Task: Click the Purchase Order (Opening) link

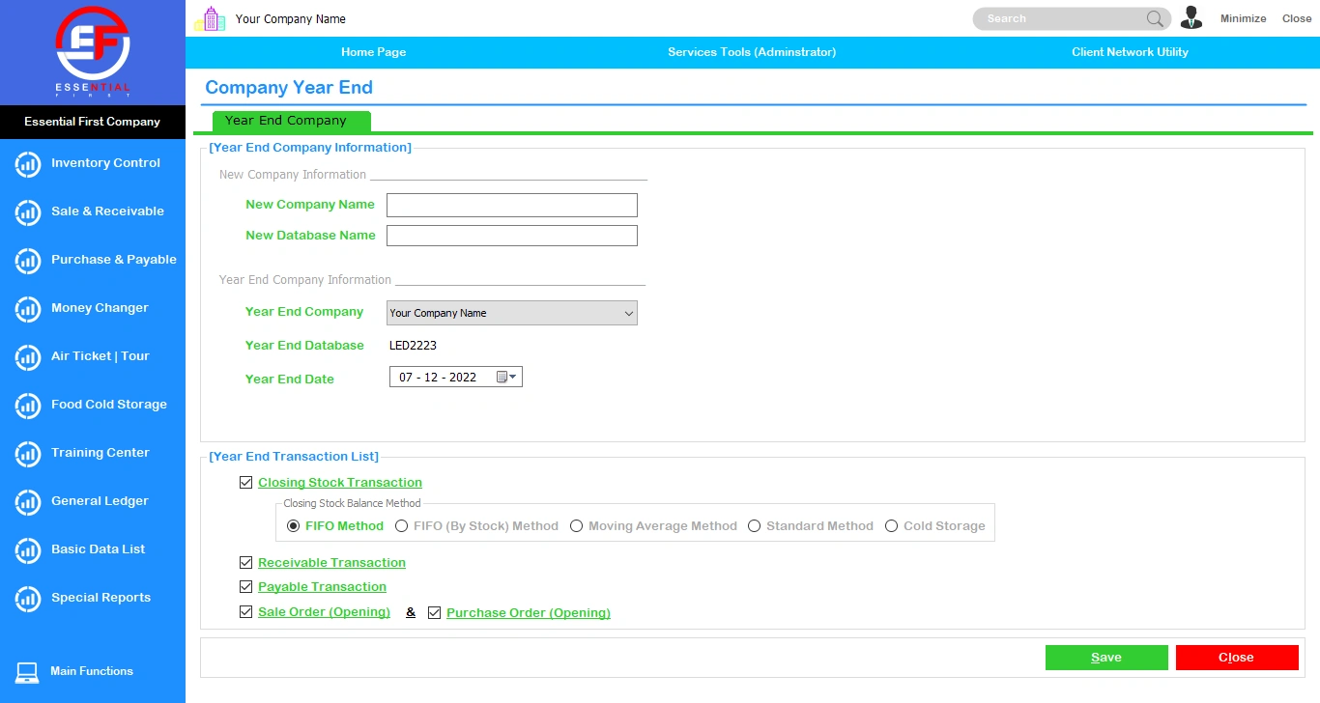Action: click(529, 612)
